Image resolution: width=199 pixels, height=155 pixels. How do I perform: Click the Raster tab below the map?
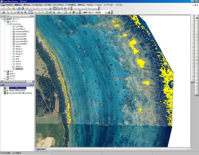point(41,149)
